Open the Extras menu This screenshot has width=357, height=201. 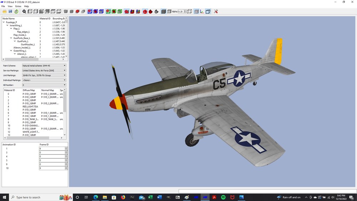(x=18, y=6)
